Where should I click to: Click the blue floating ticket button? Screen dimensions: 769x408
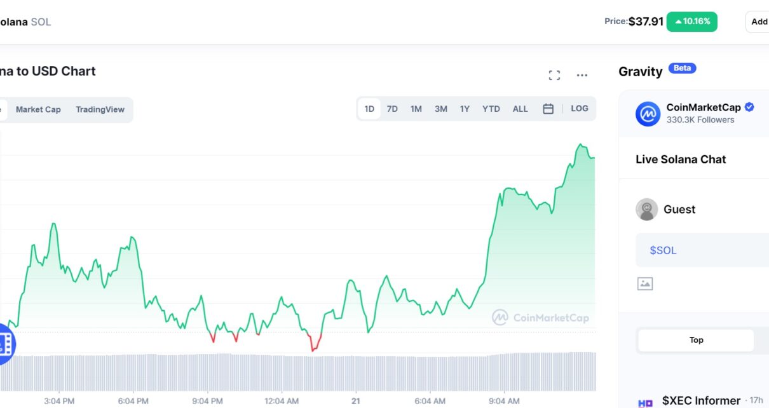(5, 344)
